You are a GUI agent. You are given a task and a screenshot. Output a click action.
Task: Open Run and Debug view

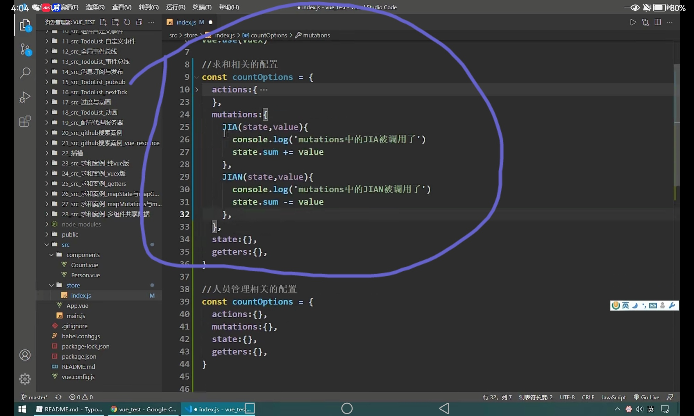point(25,97)
